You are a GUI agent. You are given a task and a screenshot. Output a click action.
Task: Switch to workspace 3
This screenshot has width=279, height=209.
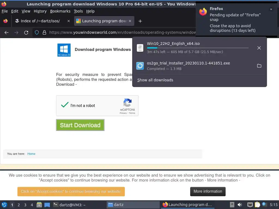coord(25,205)
